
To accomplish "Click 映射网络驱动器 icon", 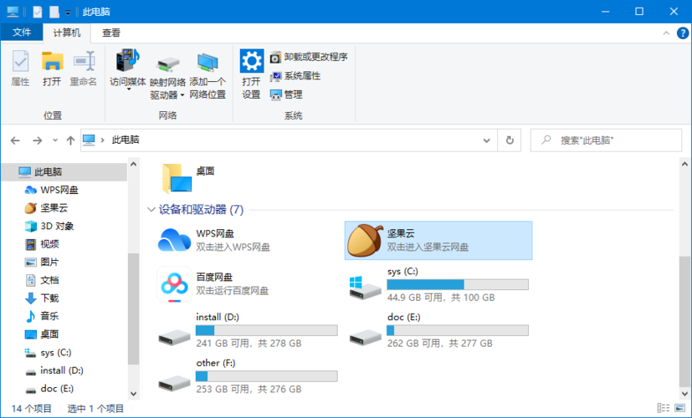I will point(167,64).
